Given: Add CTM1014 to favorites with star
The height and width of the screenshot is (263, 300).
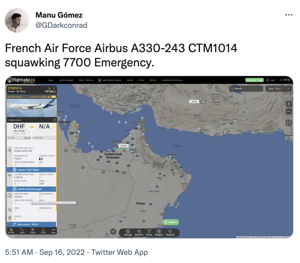Looking at the screenshot, I should (x=49, y=88).
